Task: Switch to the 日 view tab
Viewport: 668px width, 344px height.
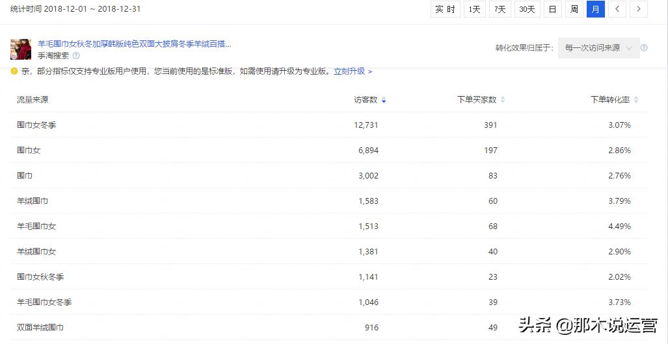Action: [x=553, y=9]
